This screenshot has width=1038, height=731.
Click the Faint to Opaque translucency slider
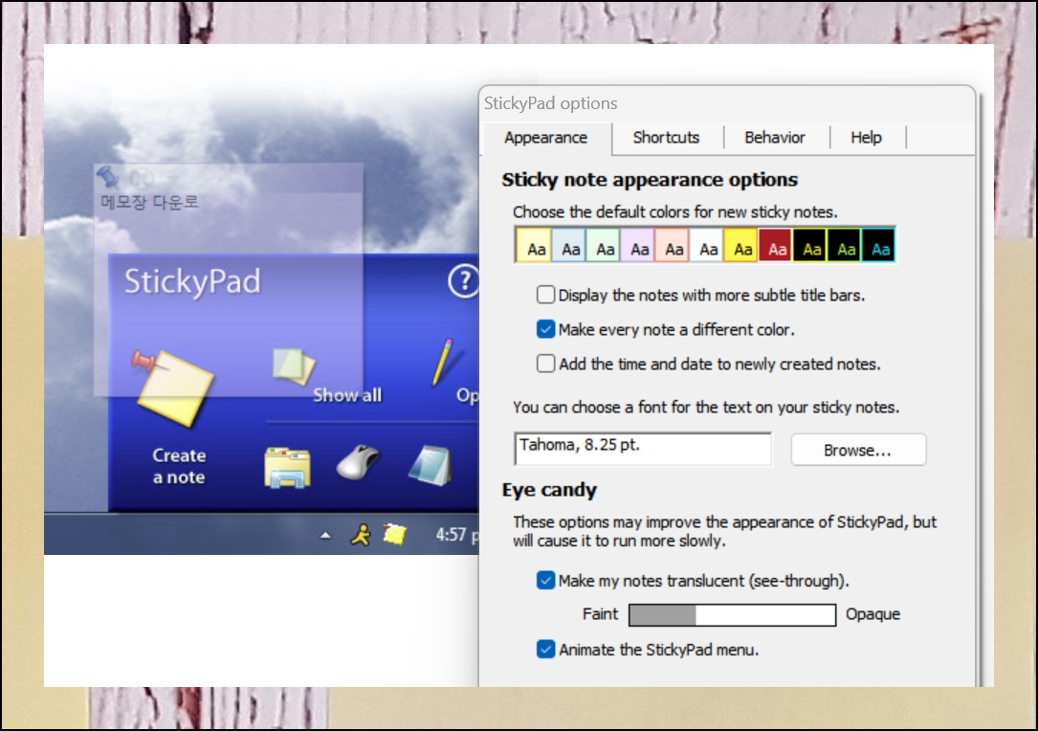(x=732, y=614)
